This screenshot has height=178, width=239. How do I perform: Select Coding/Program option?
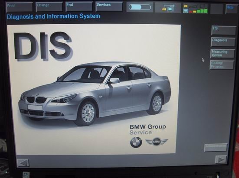pyautogui.click(x=222, y=65)
